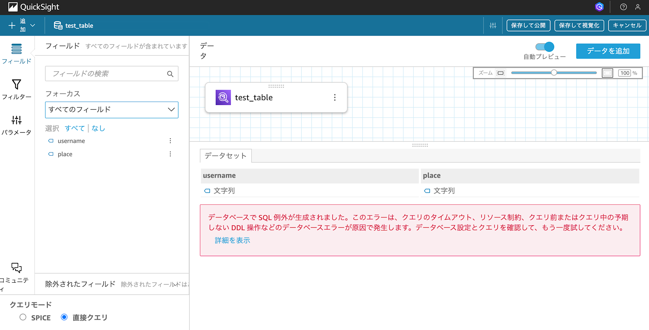Open the username field options menu

[x=170, y=141]
